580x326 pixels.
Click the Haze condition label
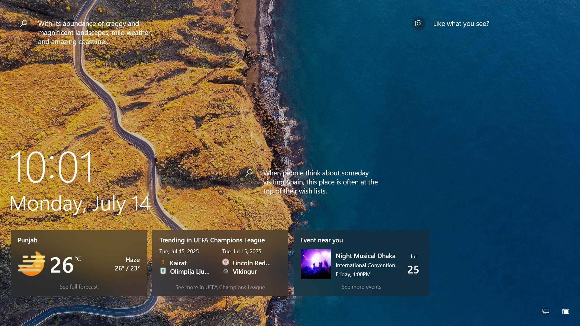(x=133, y=260)
